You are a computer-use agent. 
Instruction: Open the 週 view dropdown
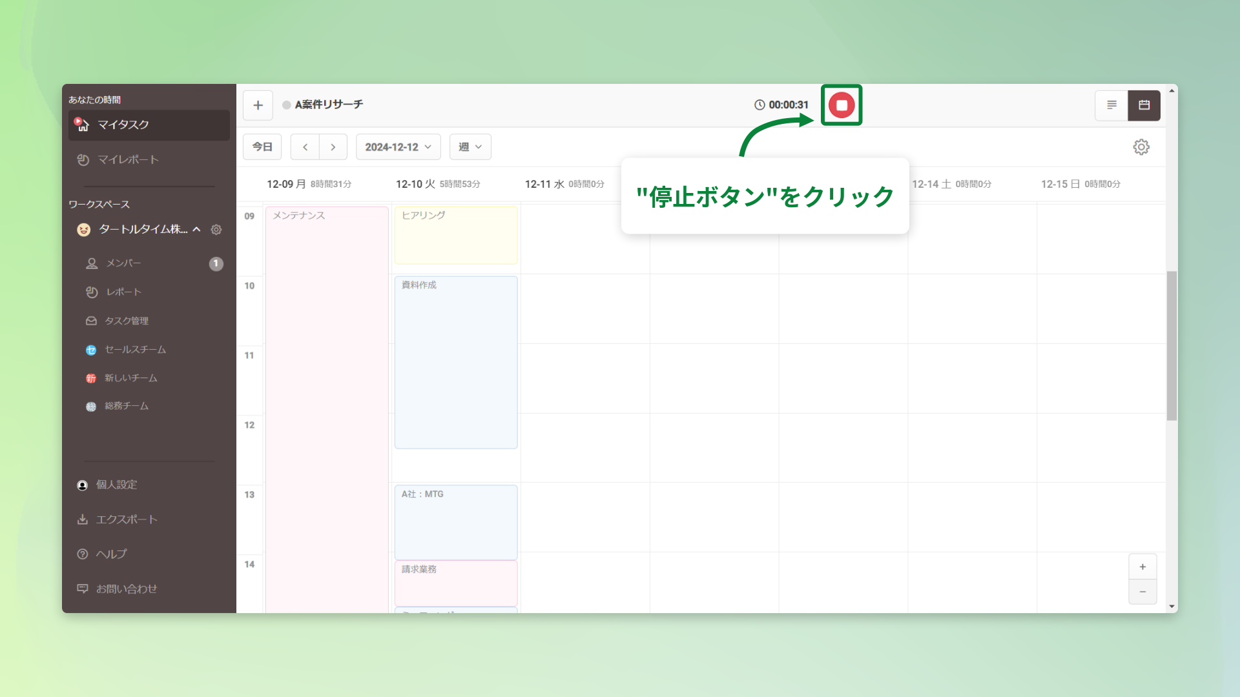pos(470,146)
